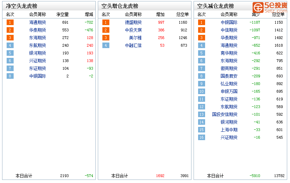Viewport: 290px width, 183px height.
Task: Click daily total -574 in 净空头龙虎榜
Action: (89, 176)
